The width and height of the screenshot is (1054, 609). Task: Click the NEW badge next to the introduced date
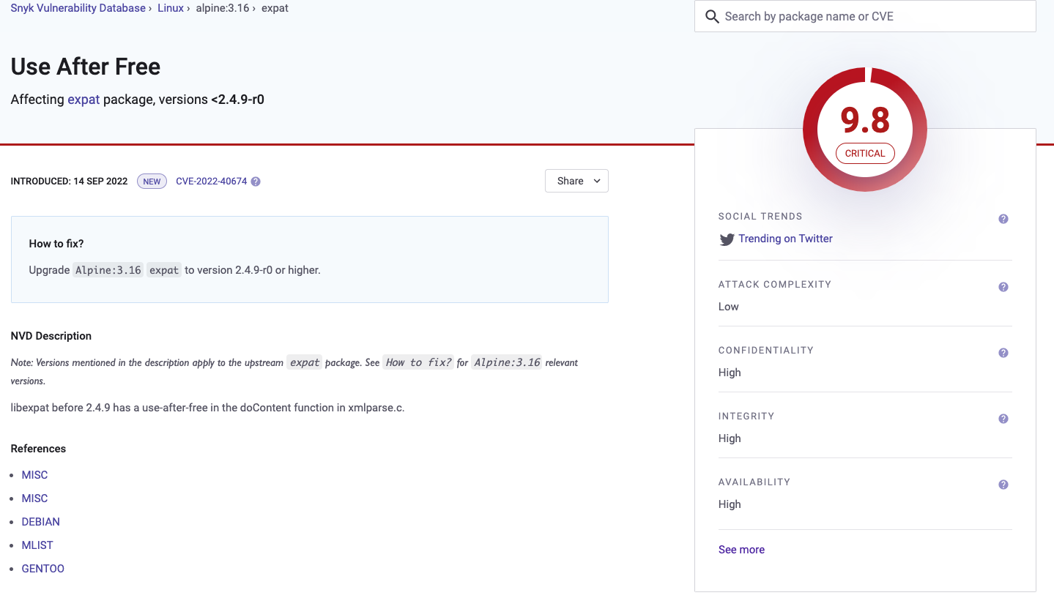[151, 181]
